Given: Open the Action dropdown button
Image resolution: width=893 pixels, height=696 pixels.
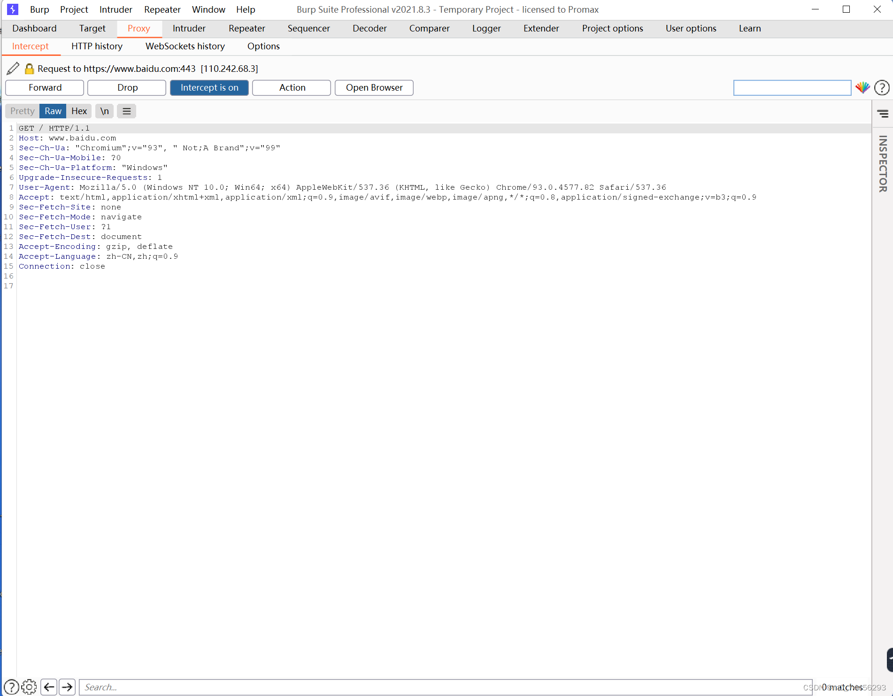Looking at the screenshot, I should [292, 88].
